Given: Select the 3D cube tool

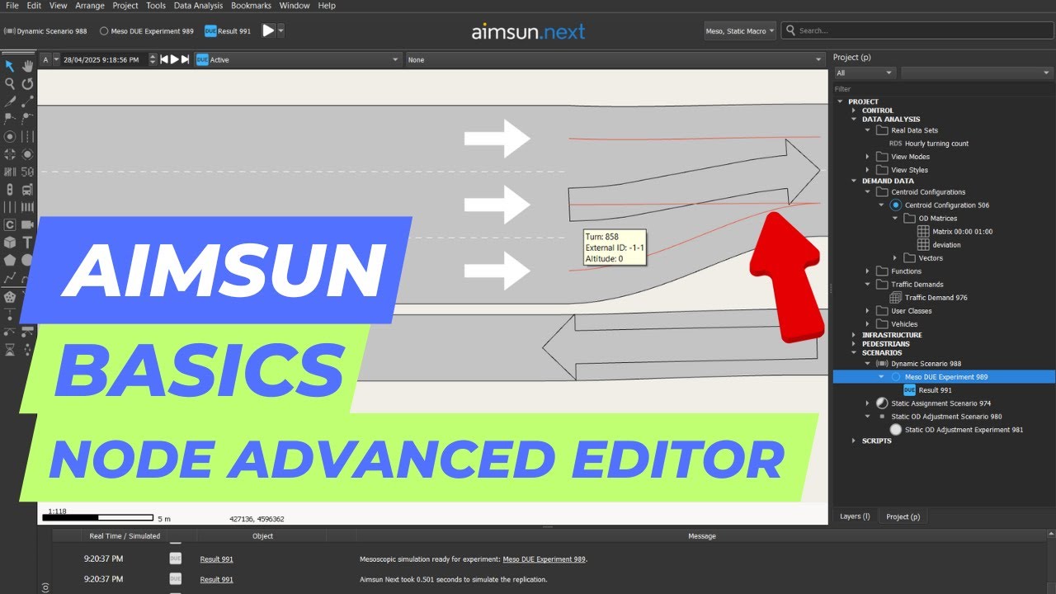Looking at the screenshot, I should [10, 243].
